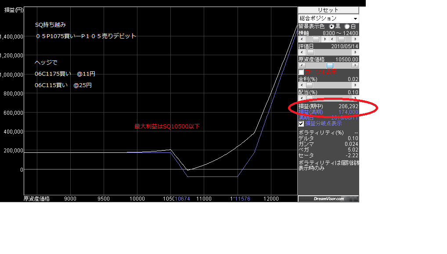This screenshot has width=447, height=254.
Task: Click right arrow of 配当(%) scrollbar
Action: point(356,98)
